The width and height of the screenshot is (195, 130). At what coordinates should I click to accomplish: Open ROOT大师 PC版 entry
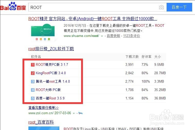click(48, 90)
